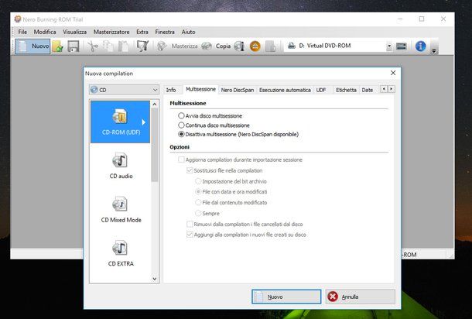Screen dimensions: 472x319
Task: Switch to the Nero DiscSpan tab
Action: tap(238, 90)
